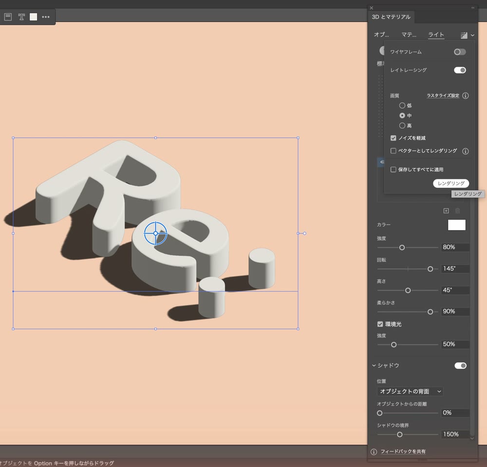Select the 高 quality radio button

(402, 126)
